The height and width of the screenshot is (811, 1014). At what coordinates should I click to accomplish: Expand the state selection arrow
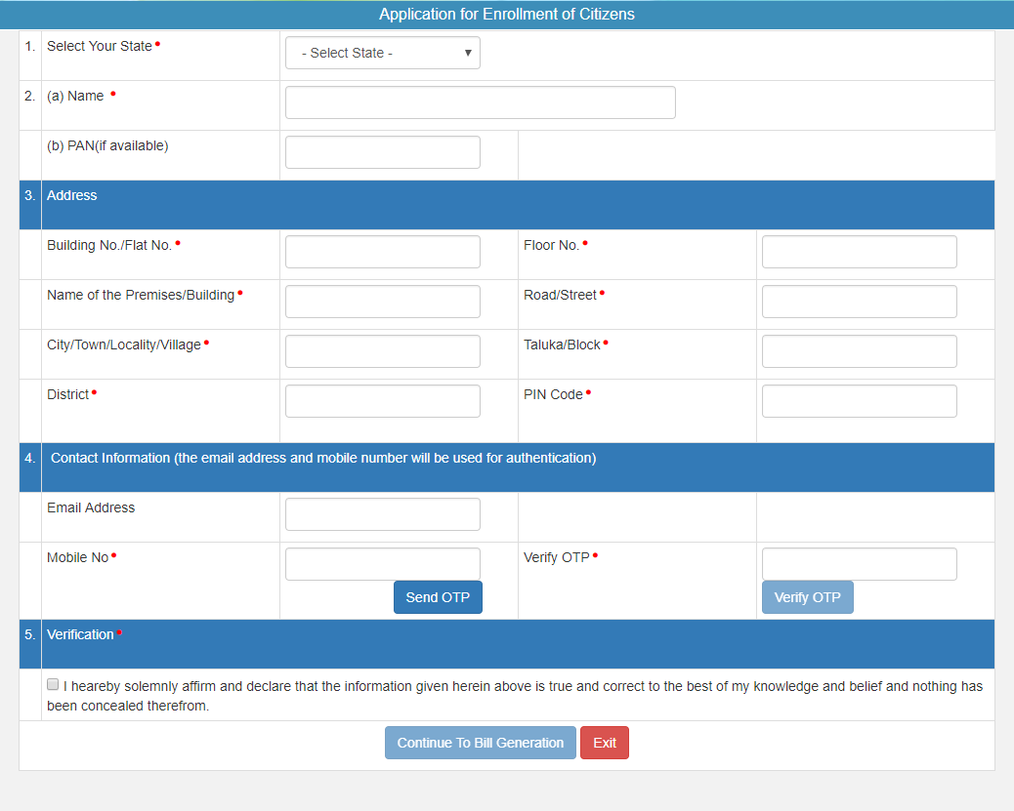click(x=467, y=52)
